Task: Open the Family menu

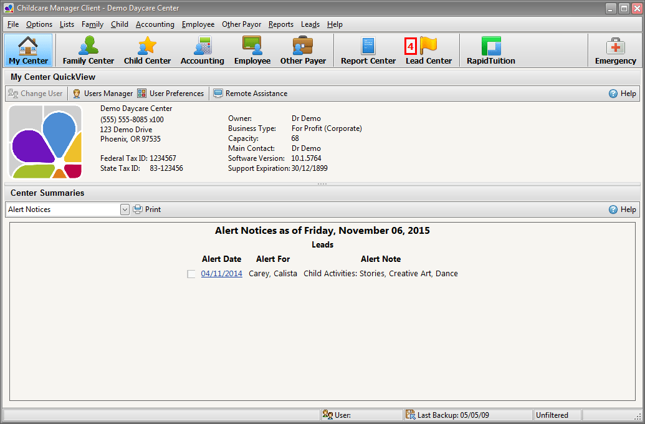Action: point(93,24)
